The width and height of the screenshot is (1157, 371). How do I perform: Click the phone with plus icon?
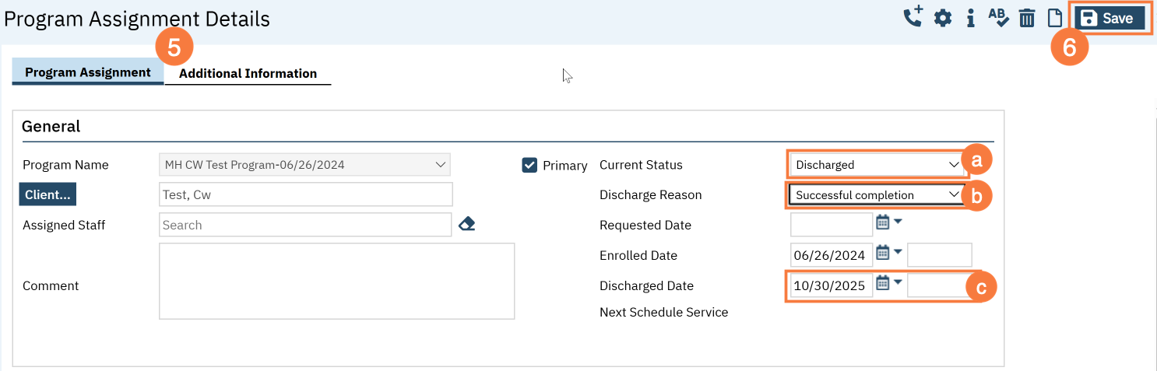coord(913,18)
